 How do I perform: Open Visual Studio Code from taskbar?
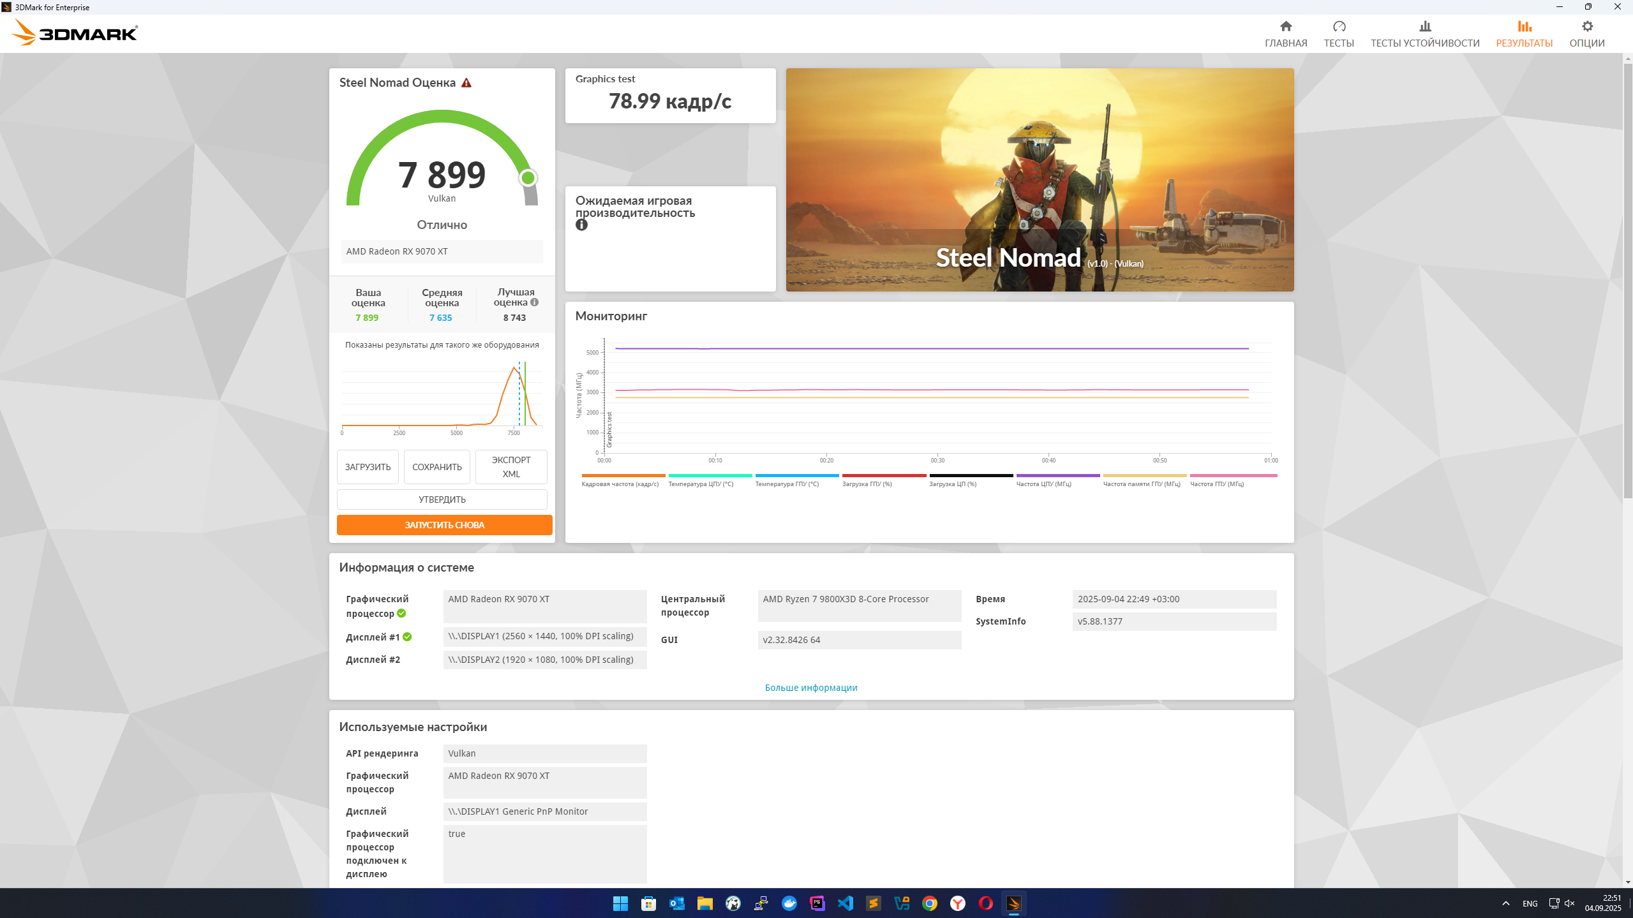pos(845,903)
